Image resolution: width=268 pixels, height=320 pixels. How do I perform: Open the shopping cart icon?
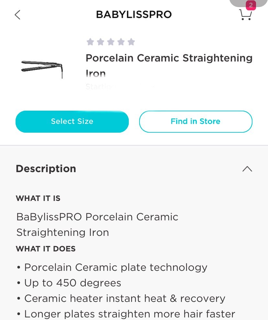tap(245, 15)
